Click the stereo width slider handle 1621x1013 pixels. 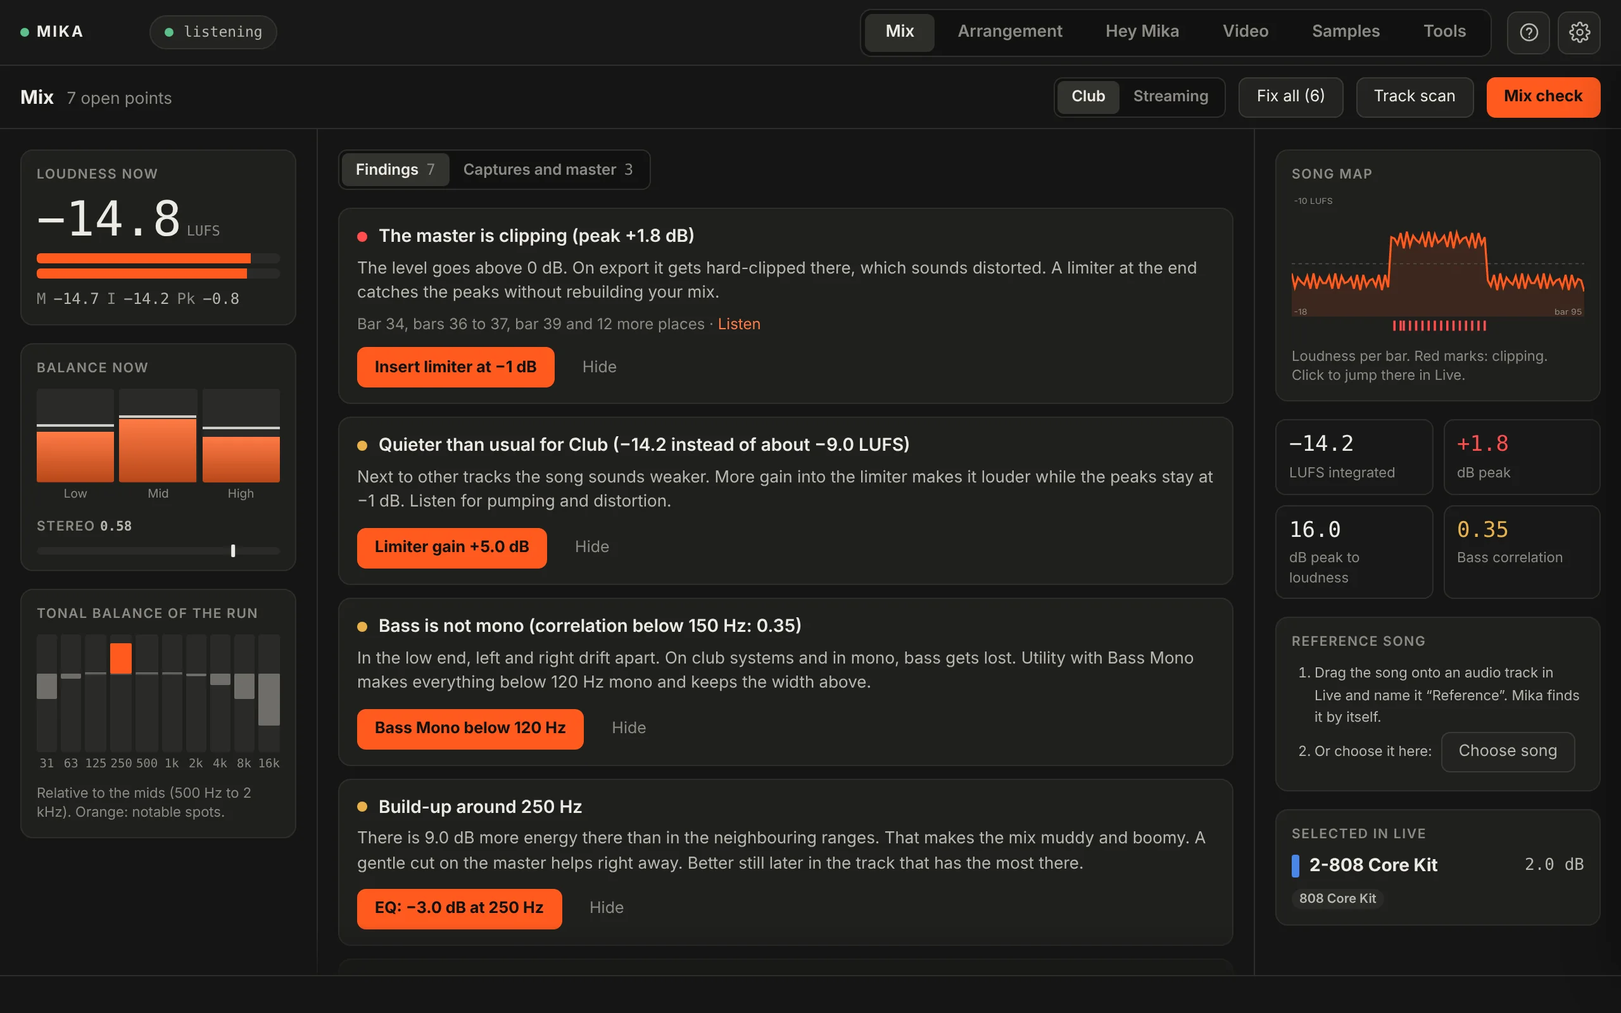point(233,551)
